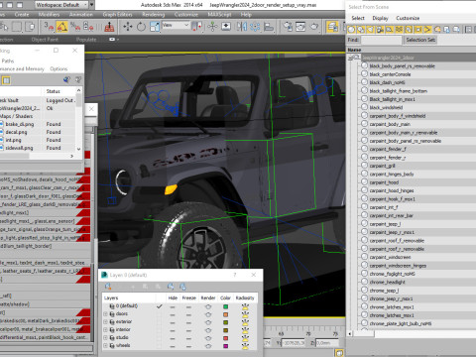Click the Help button of Layer dialog
This screenshot has height=357, width=476.
[235, 275]
